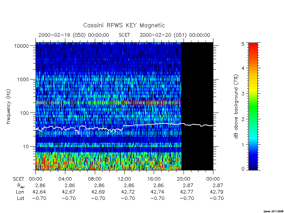Click the longitude value 42.79
Viewport: 284px width, 213px height.
click(217, 192)
